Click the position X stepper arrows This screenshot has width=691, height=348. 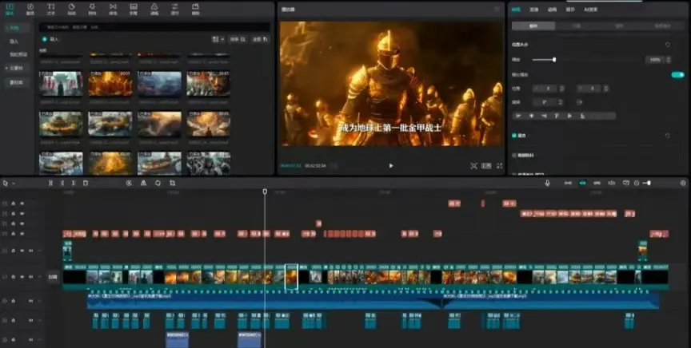(x=561, y=89)
